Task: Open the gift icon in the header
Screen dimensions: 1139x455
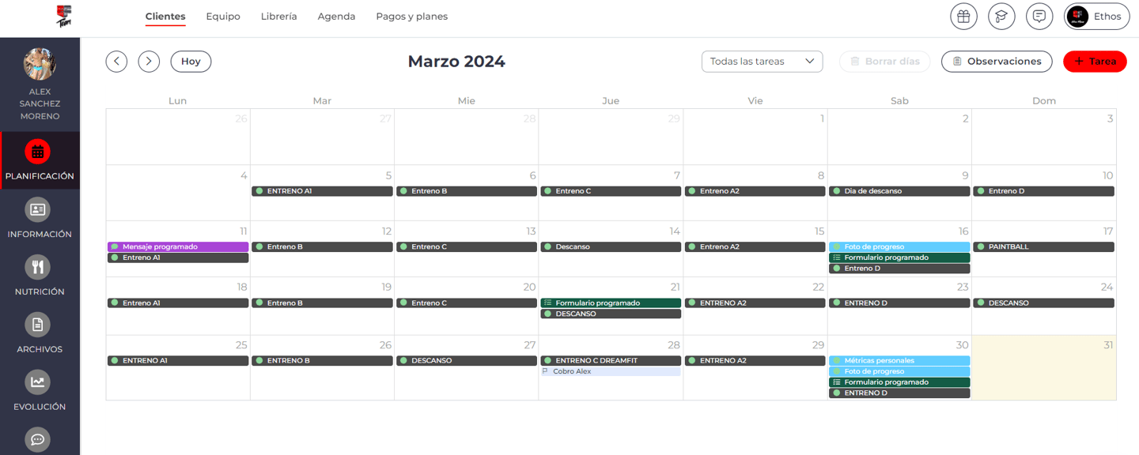Action: click(x=963, y=17)
